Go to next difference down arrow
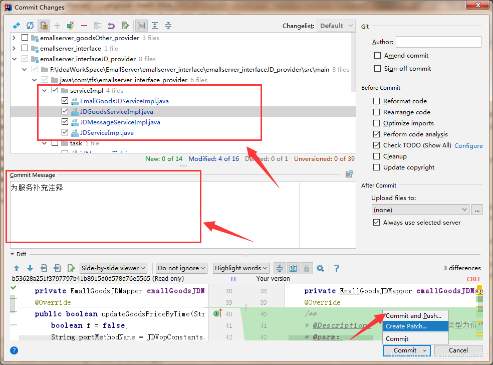The width and height of the screenshot is (493, 365). click(30, 268)
